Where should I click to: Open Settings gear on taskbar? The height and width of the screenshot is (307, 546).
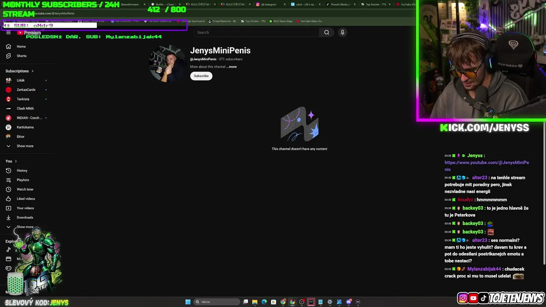pyautogui.click(x=330, y=302)
